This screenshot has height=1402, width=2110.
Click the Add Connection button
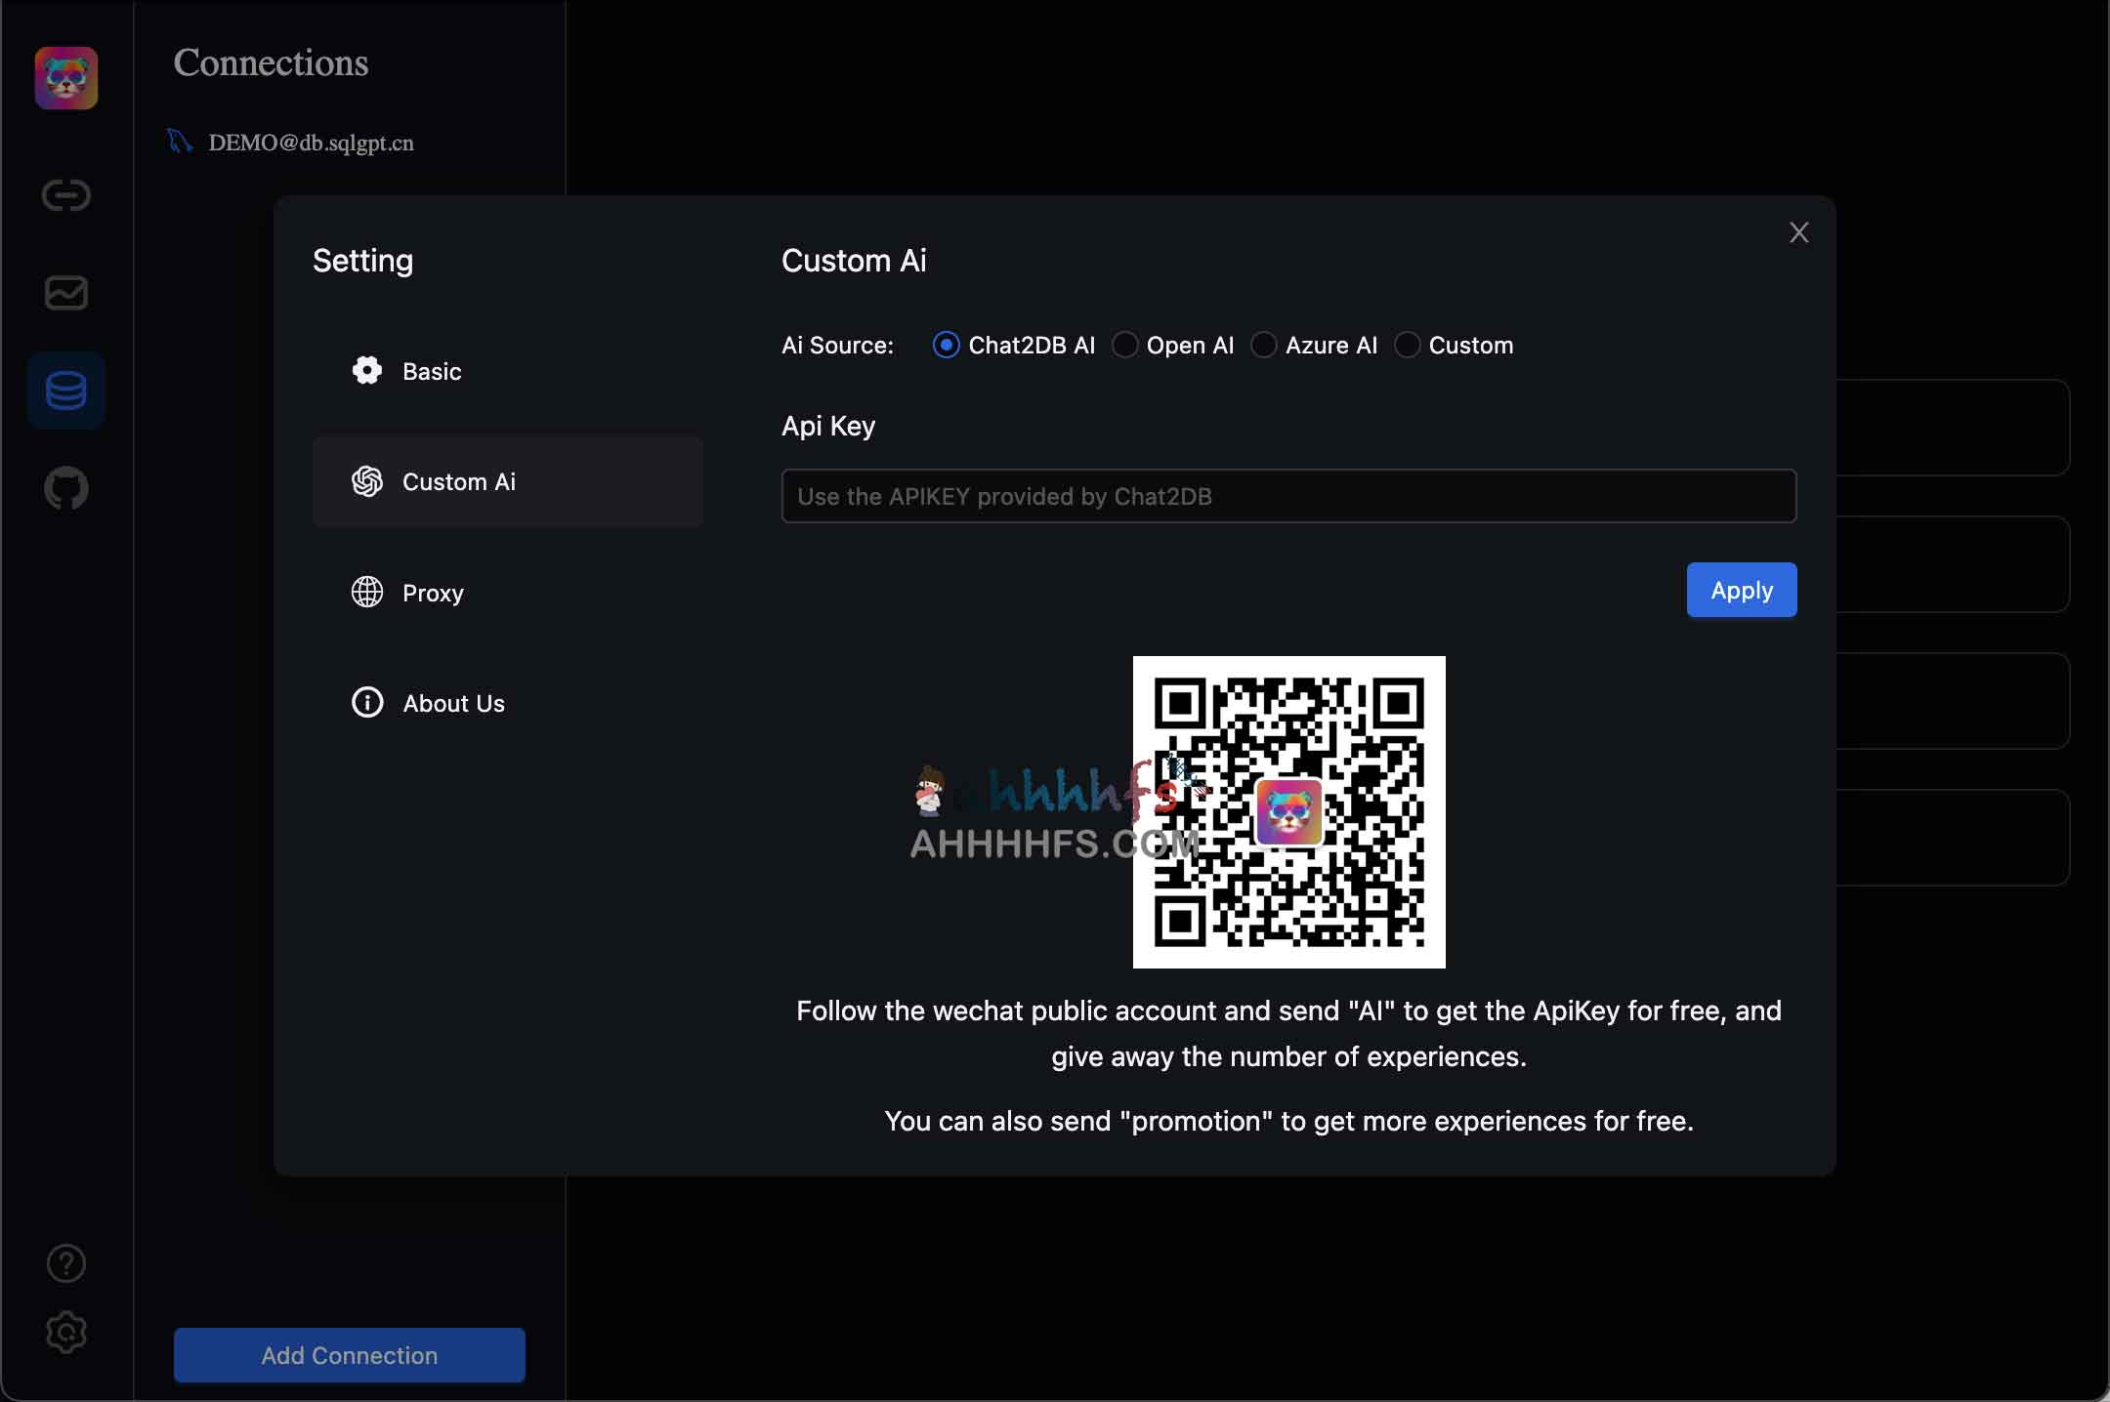(x=349, y=1355)
